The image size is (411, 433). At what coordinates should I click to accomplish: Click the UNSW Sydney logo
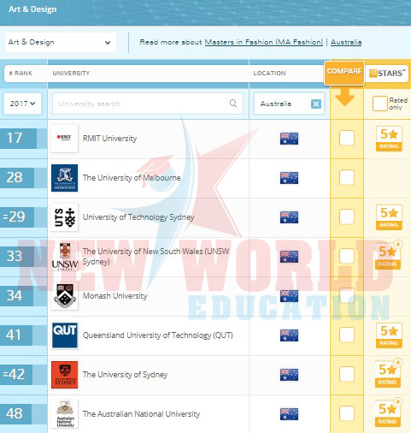(x=65, y=257)
